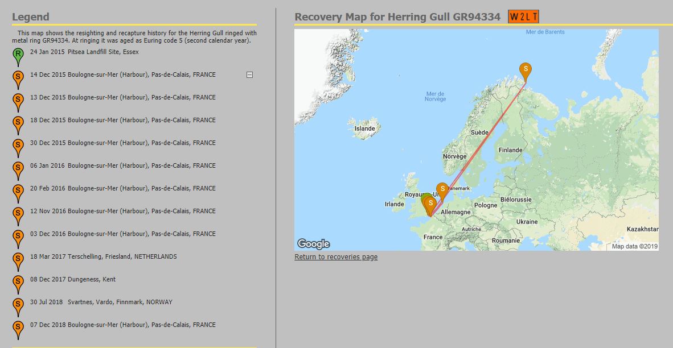Viewport: 673px width, 348px height.
Task: Click the orange marker beside 14 Dec 2015
Action: [x=18, y=77]
